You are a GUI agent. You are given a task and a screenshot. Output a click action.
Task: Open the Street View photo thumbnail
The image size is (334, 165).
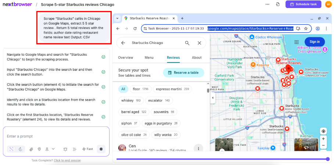click(x=306, y=145)
